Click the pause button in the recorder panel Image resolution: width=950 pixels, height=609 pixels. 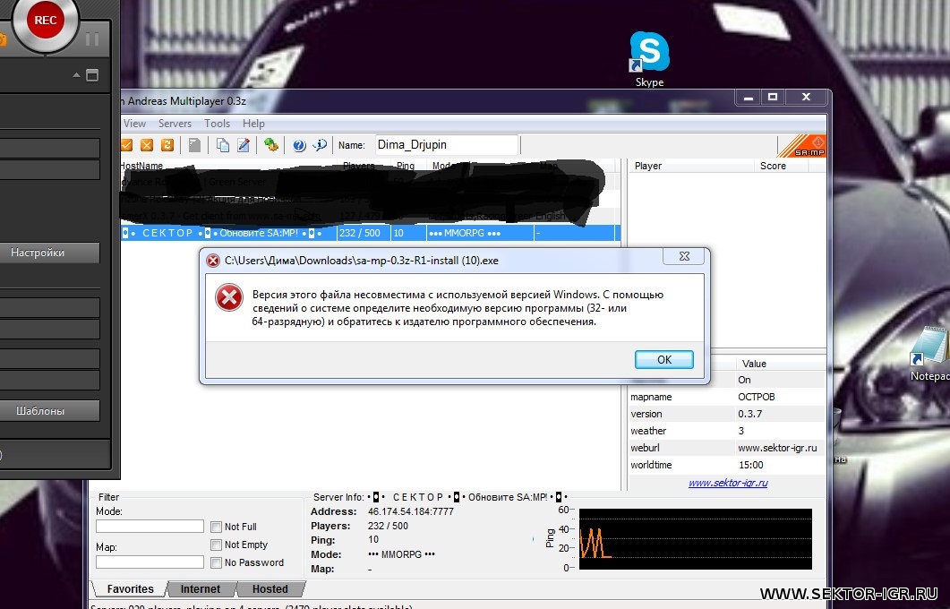[x=92, y=39]
